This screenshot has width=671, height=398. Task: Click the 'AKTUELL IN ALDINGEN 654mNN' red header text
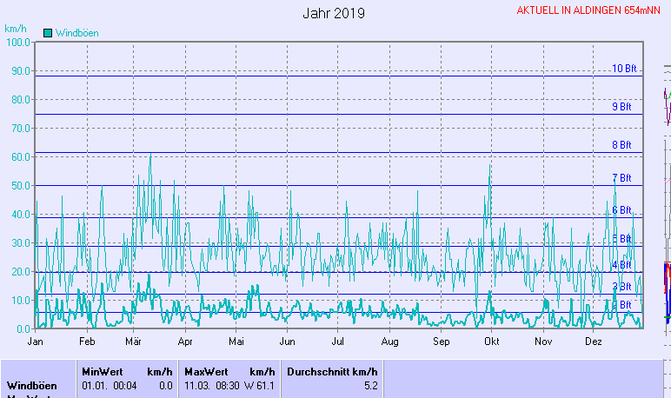pyautogui.click(x=588, y=10)
